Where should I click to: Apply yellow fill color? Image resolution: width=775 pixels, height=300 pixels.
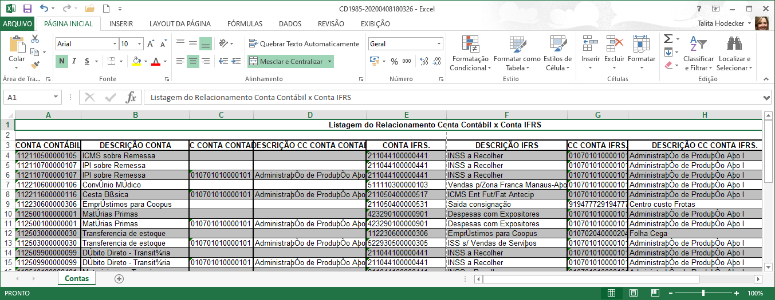136,61
